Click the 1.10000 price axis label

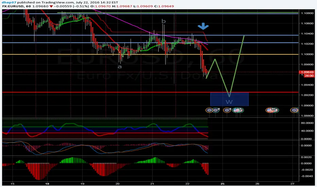pos(307,54)
